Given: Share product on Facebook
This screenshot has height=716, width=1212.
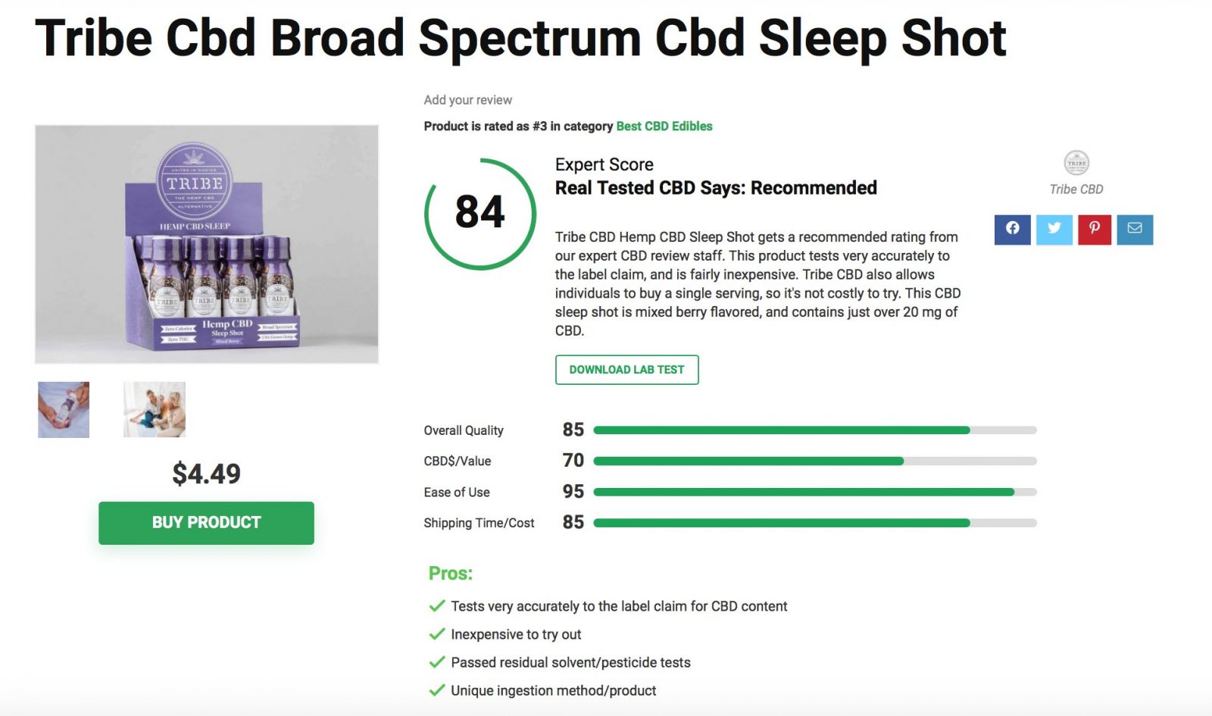Looking at the screenshot, I should click(x=1012, y=230).
